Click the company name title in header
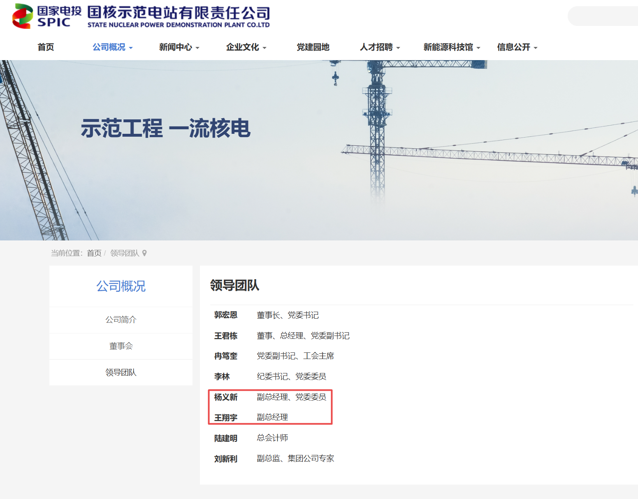The width and height of the screenshot is (638, 499). pos(179,16)
